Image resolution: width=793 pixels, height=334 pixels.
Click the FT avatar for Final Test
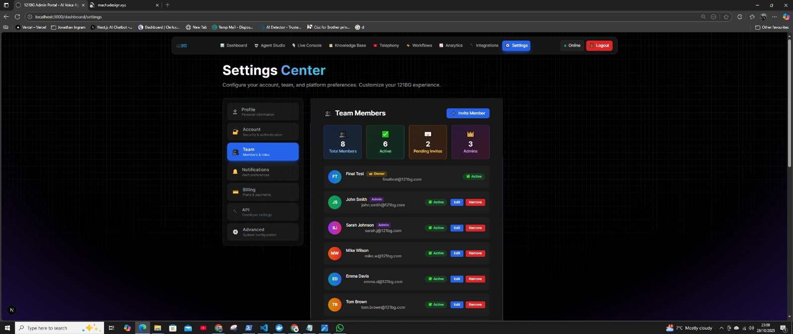click(x=335, y=177)
